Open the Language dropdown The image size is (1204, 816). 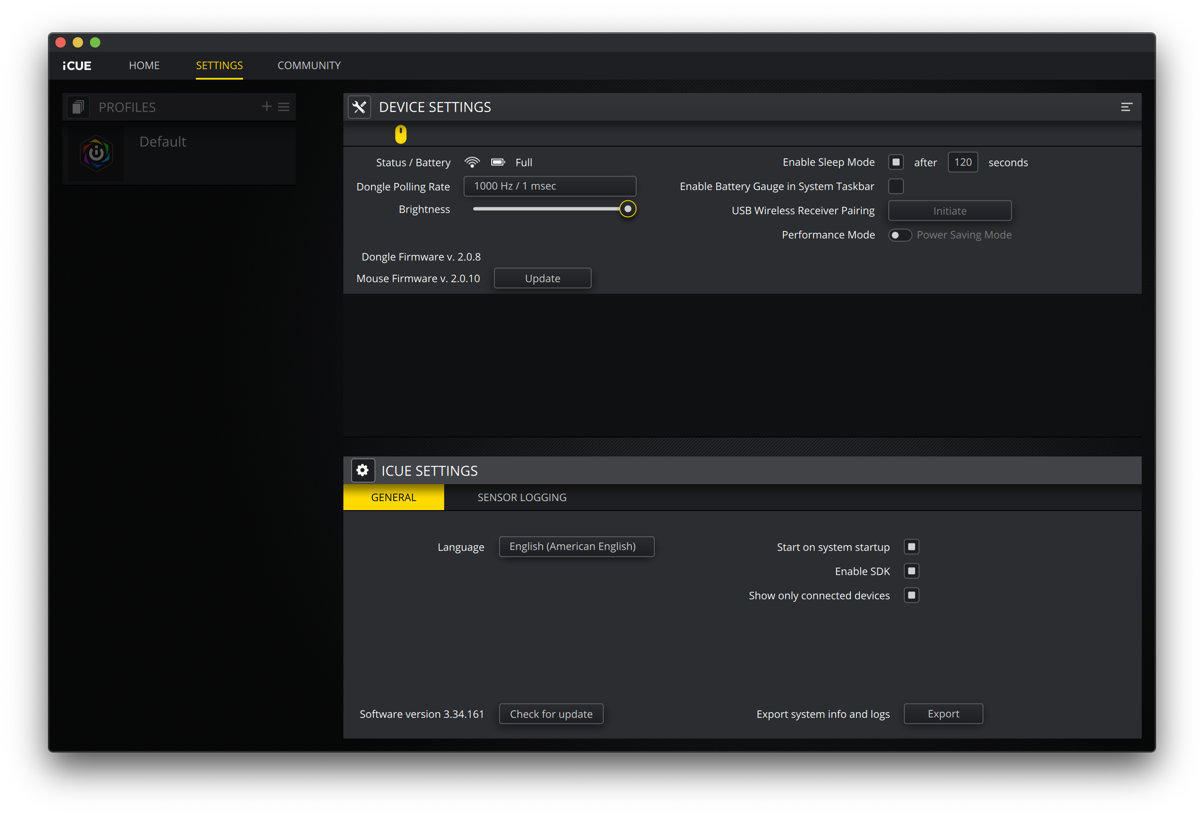coord(576,546)
